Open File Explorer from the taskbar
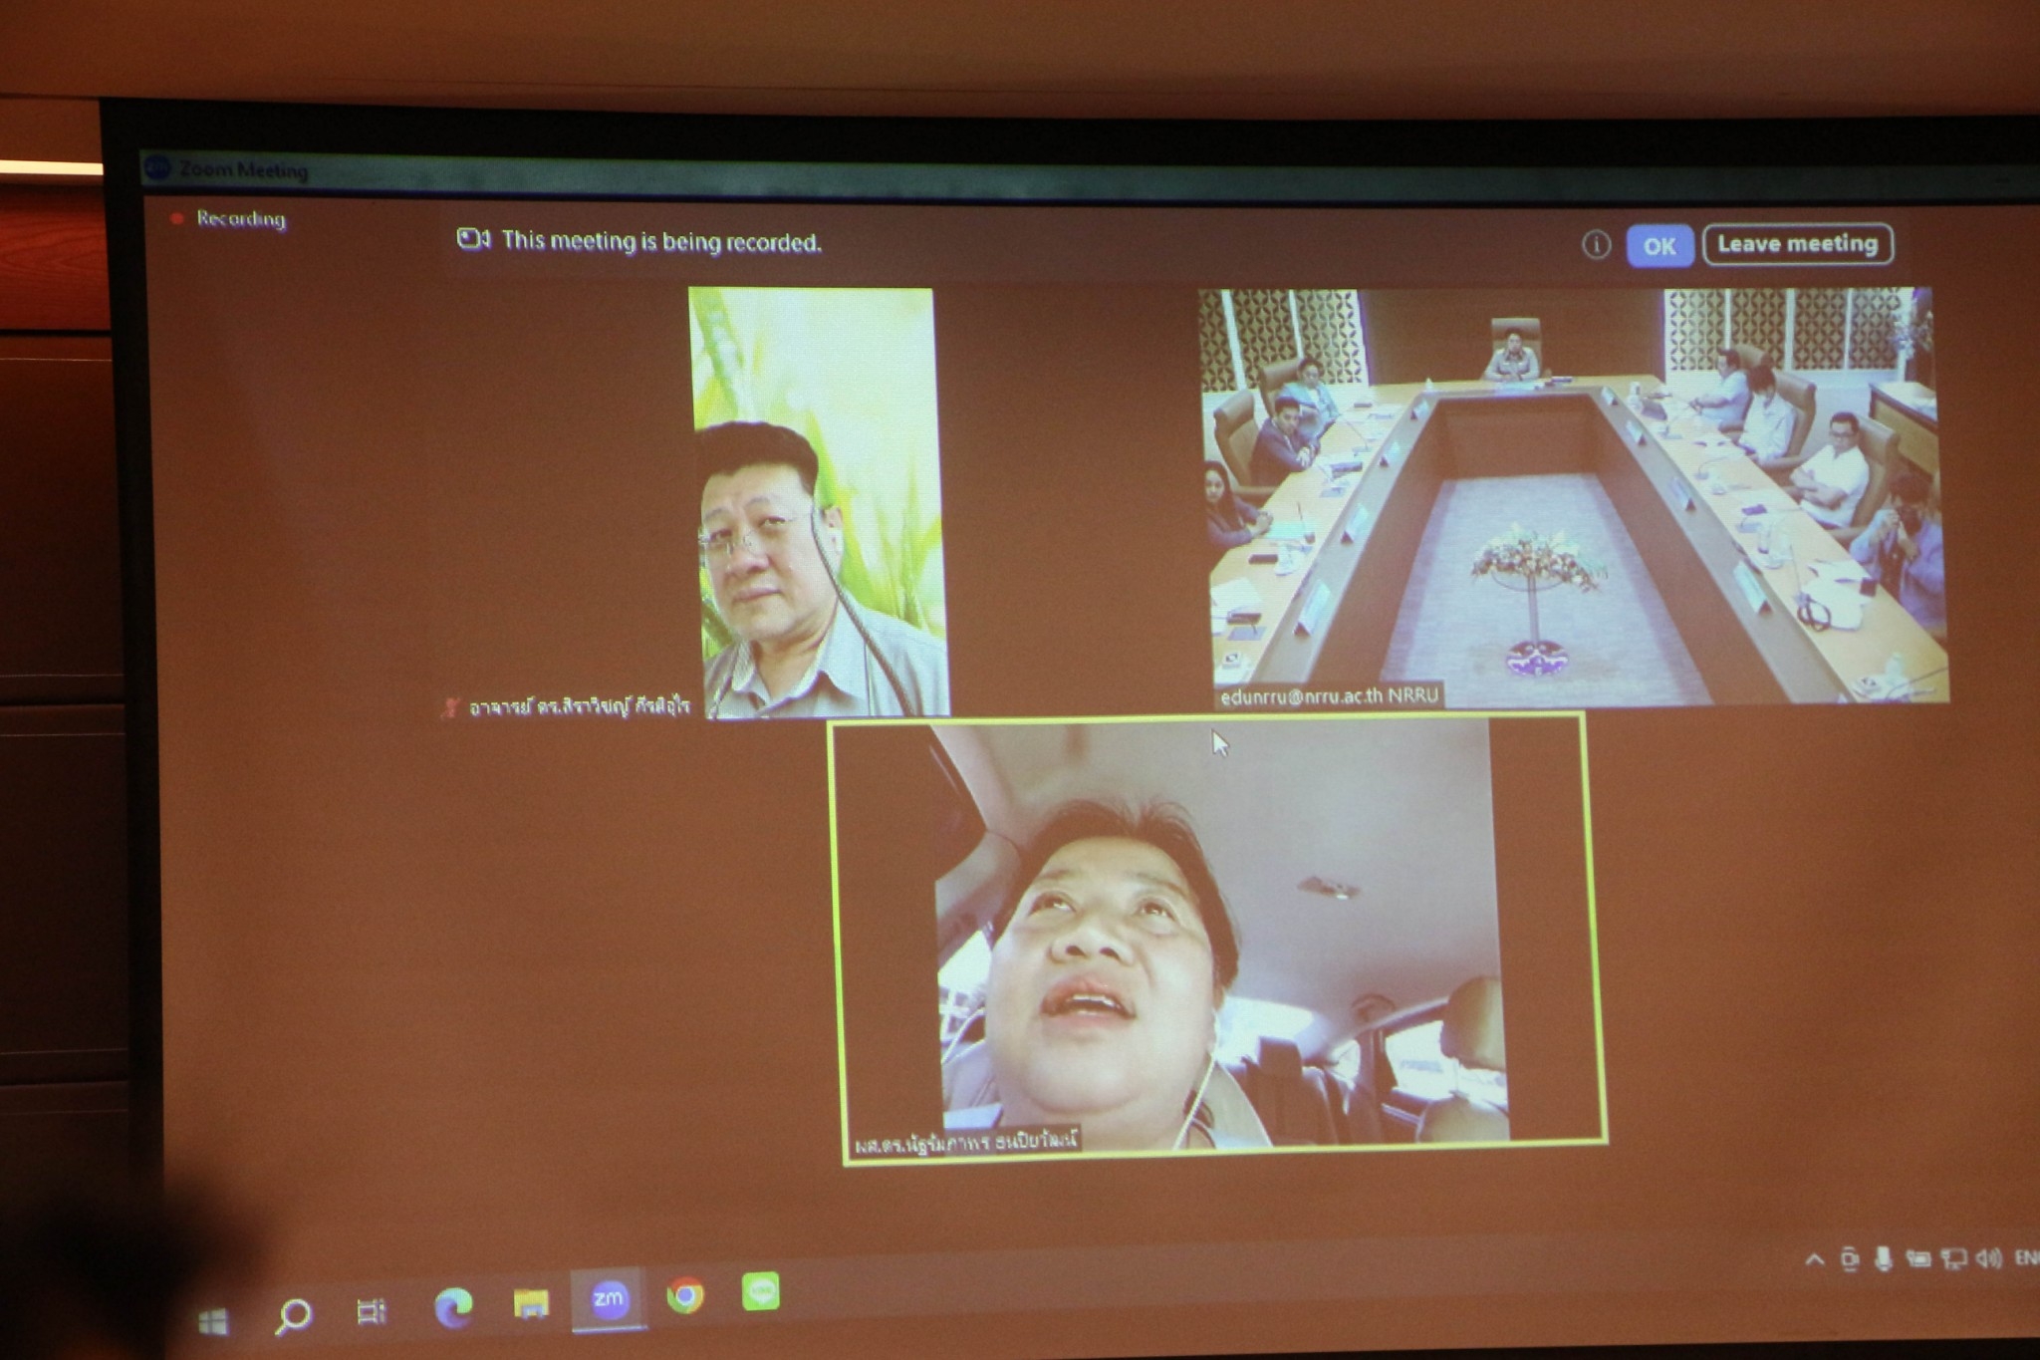 (531, 1302)
